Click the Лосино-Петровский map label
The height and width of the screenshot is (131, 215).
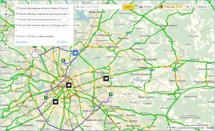point(144,59)
